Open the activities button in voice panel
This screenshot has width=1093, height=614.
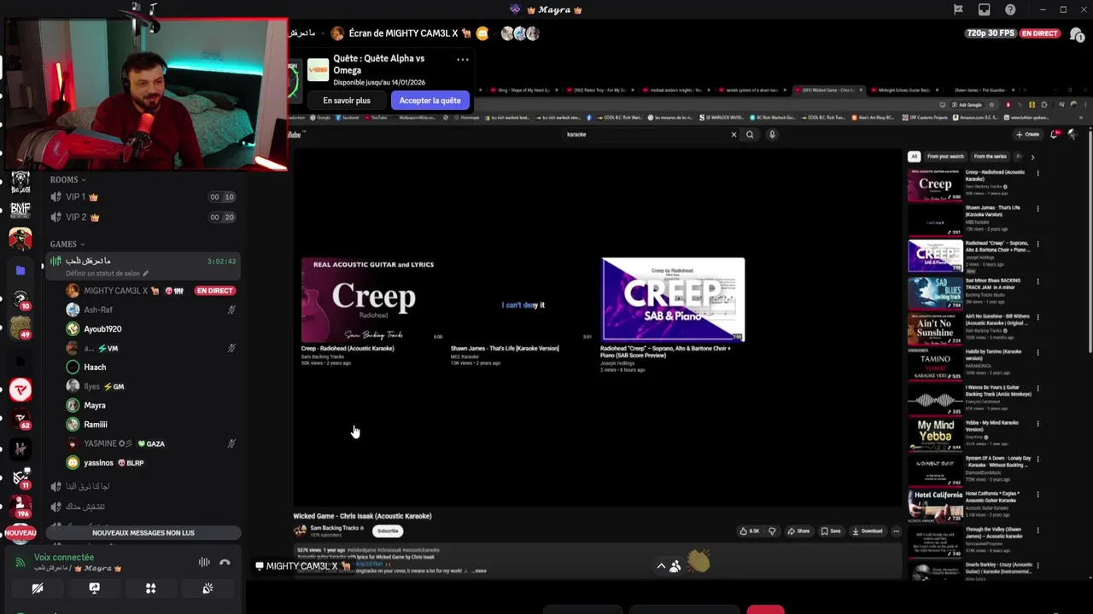[150, 588]
